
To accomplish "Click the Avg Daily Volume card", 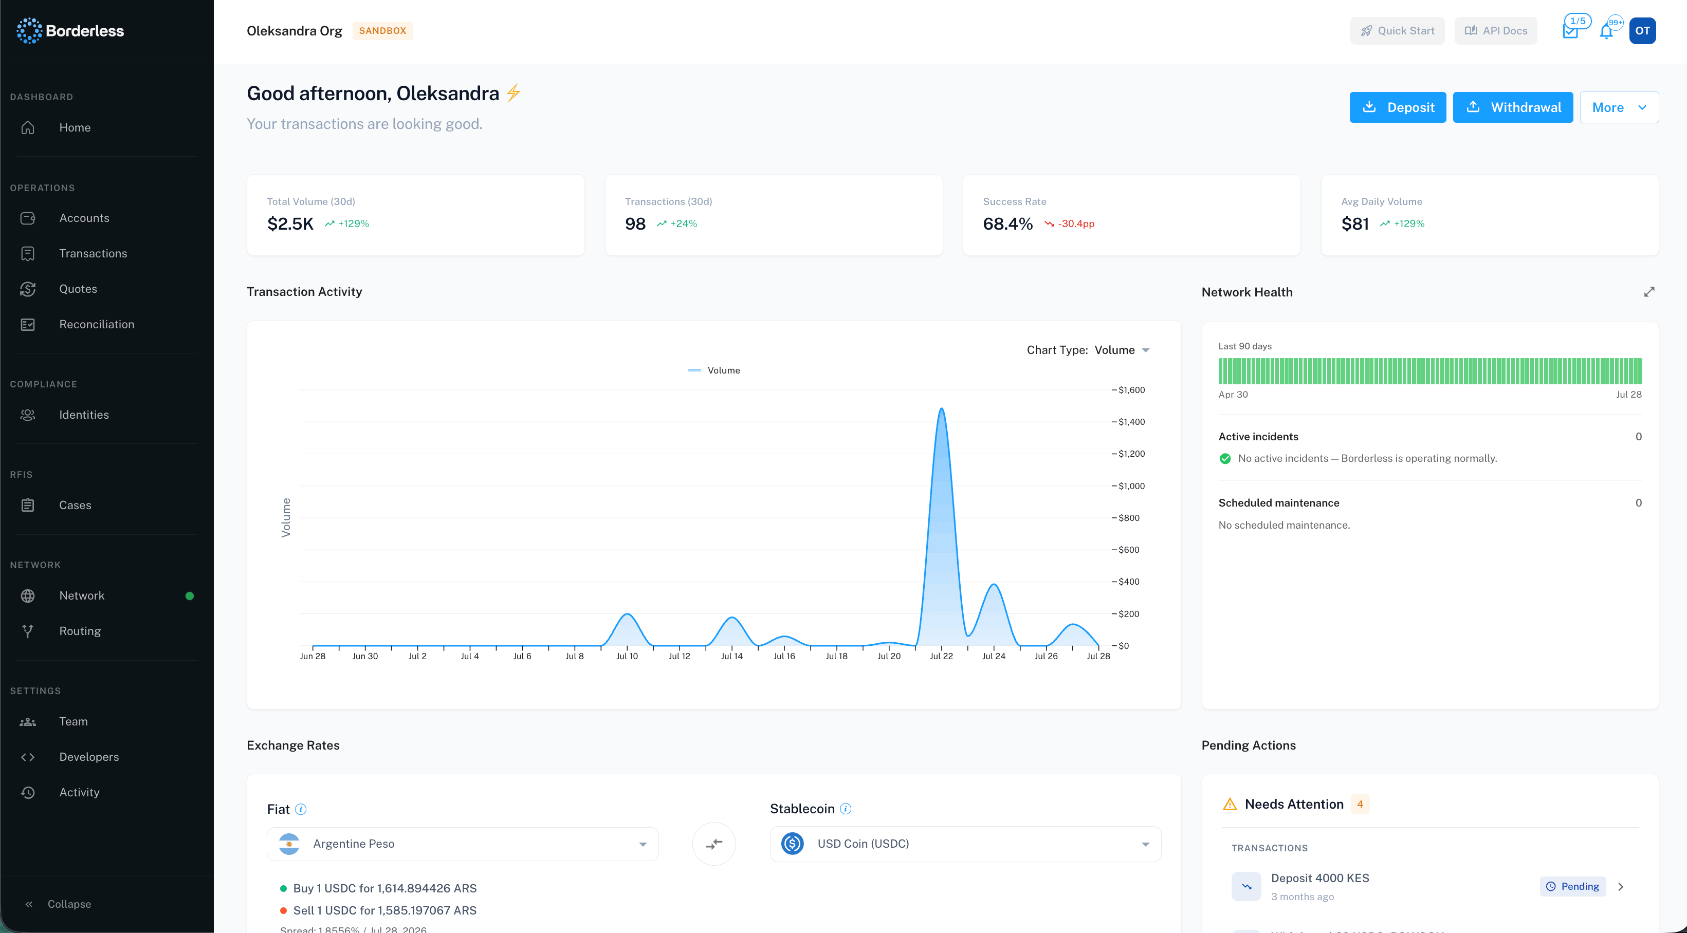I will pos(1489,215).
